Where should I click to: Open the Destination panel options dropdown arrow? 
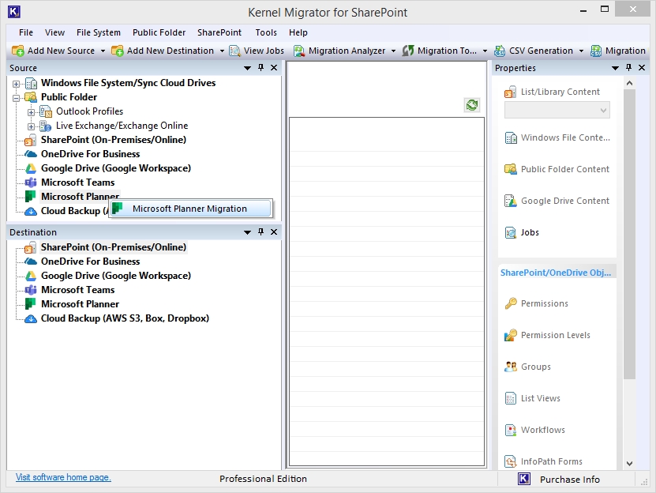247,232
